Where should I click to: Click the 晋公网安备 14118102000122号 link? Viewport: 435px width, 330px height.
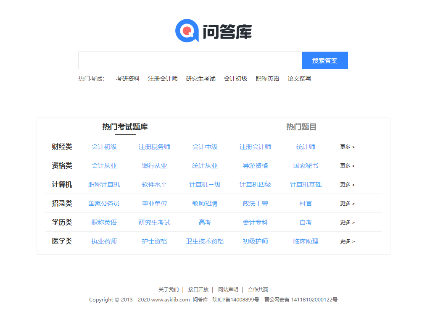pos(301,299)
